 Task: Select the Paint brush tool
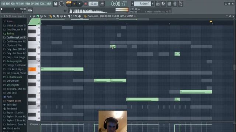54,16
